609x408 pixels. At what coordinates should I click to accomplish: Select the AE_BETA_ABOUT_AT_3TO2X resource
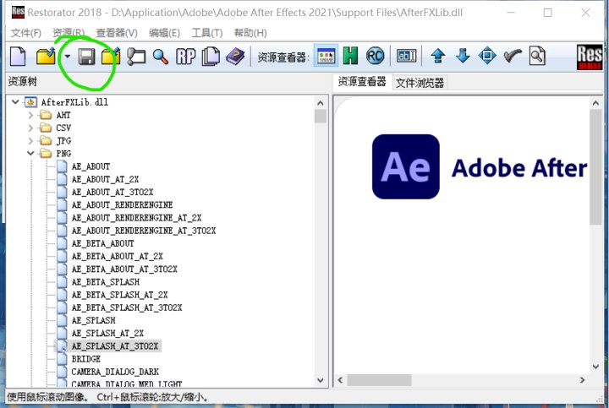click(124, 269)
